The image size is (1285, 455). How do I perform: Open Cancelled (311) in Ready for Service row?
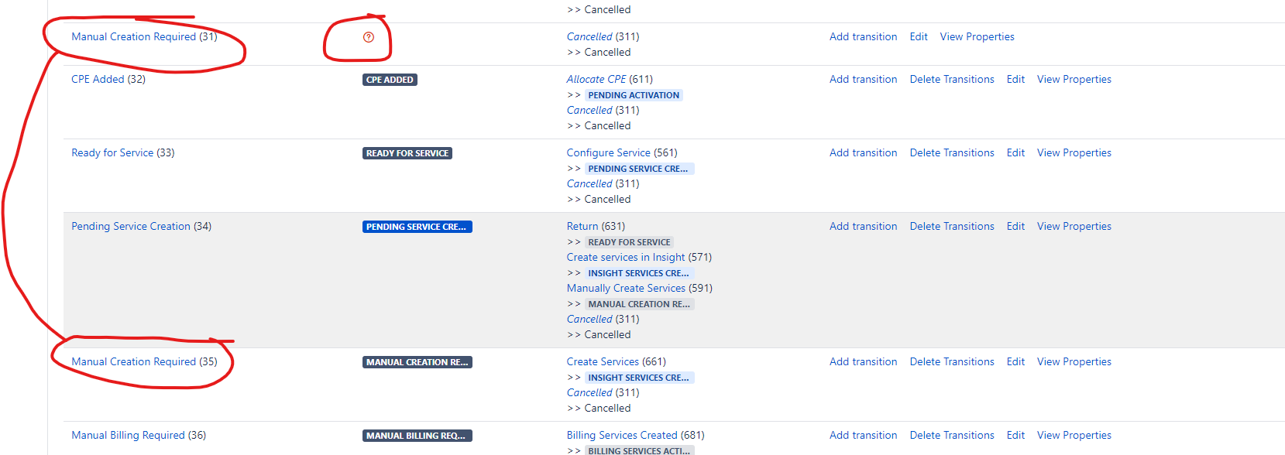(589, 183)
